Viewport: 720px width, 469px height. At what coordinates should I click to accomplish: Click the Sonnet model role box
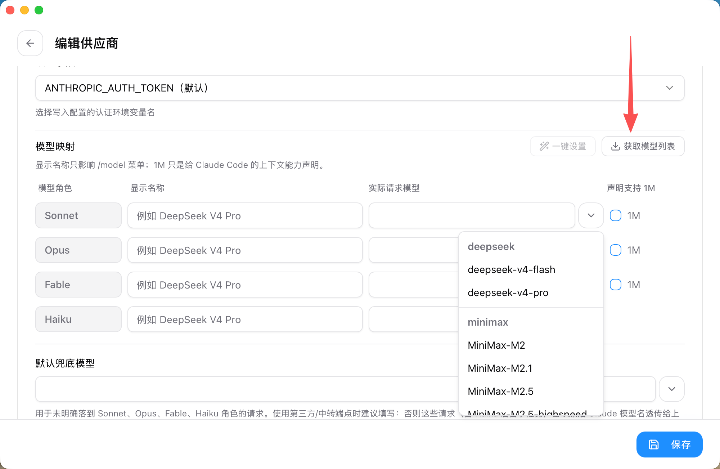pos(78,215)
